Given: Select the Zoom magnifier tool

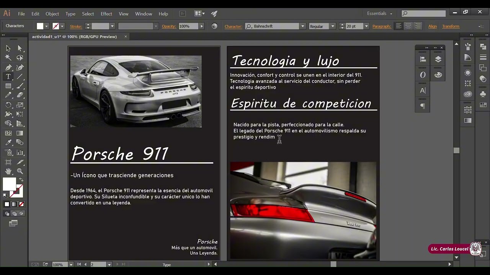Looking at the screenshot, I should [x=20, y=171].
